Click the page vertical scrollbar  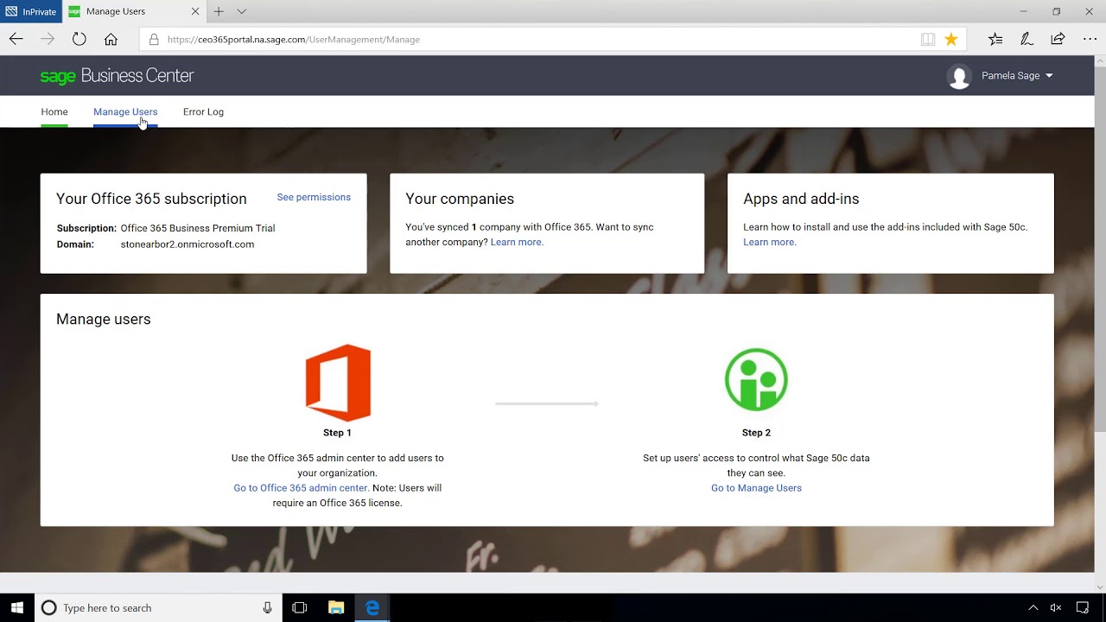point(1100,251)
